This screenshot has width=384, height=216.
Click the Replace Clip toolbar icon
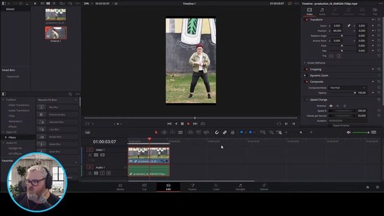click(x=206, y=133)
